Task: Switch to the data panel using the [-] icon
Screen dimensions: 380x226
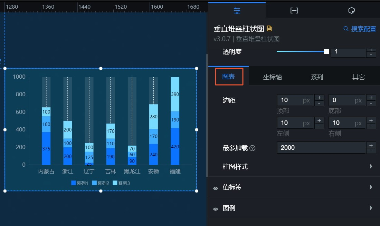Action: coord(294,10)
